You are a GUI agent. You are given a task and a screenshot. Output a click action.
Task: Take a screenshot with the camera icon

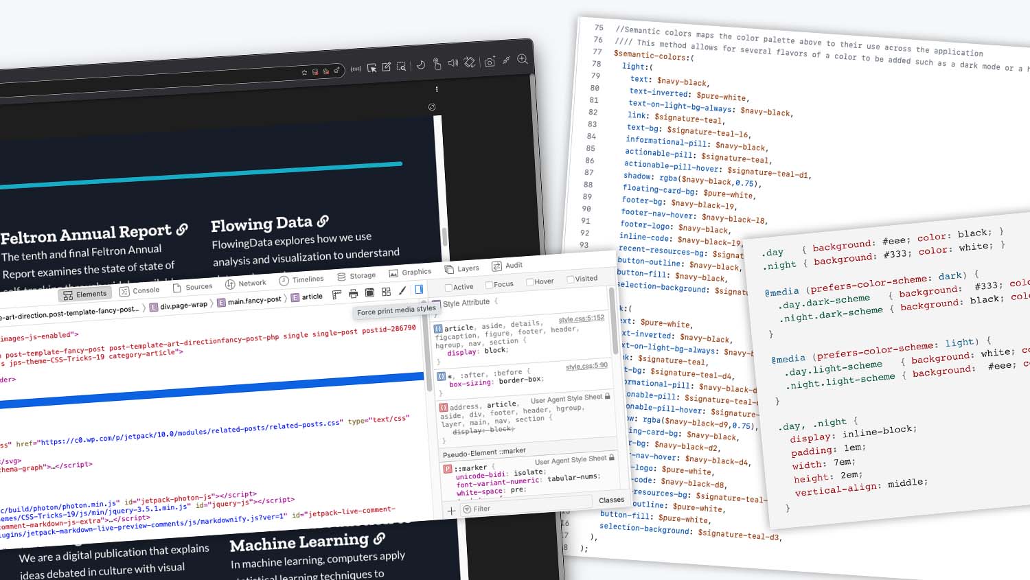(x=490, y=62)
